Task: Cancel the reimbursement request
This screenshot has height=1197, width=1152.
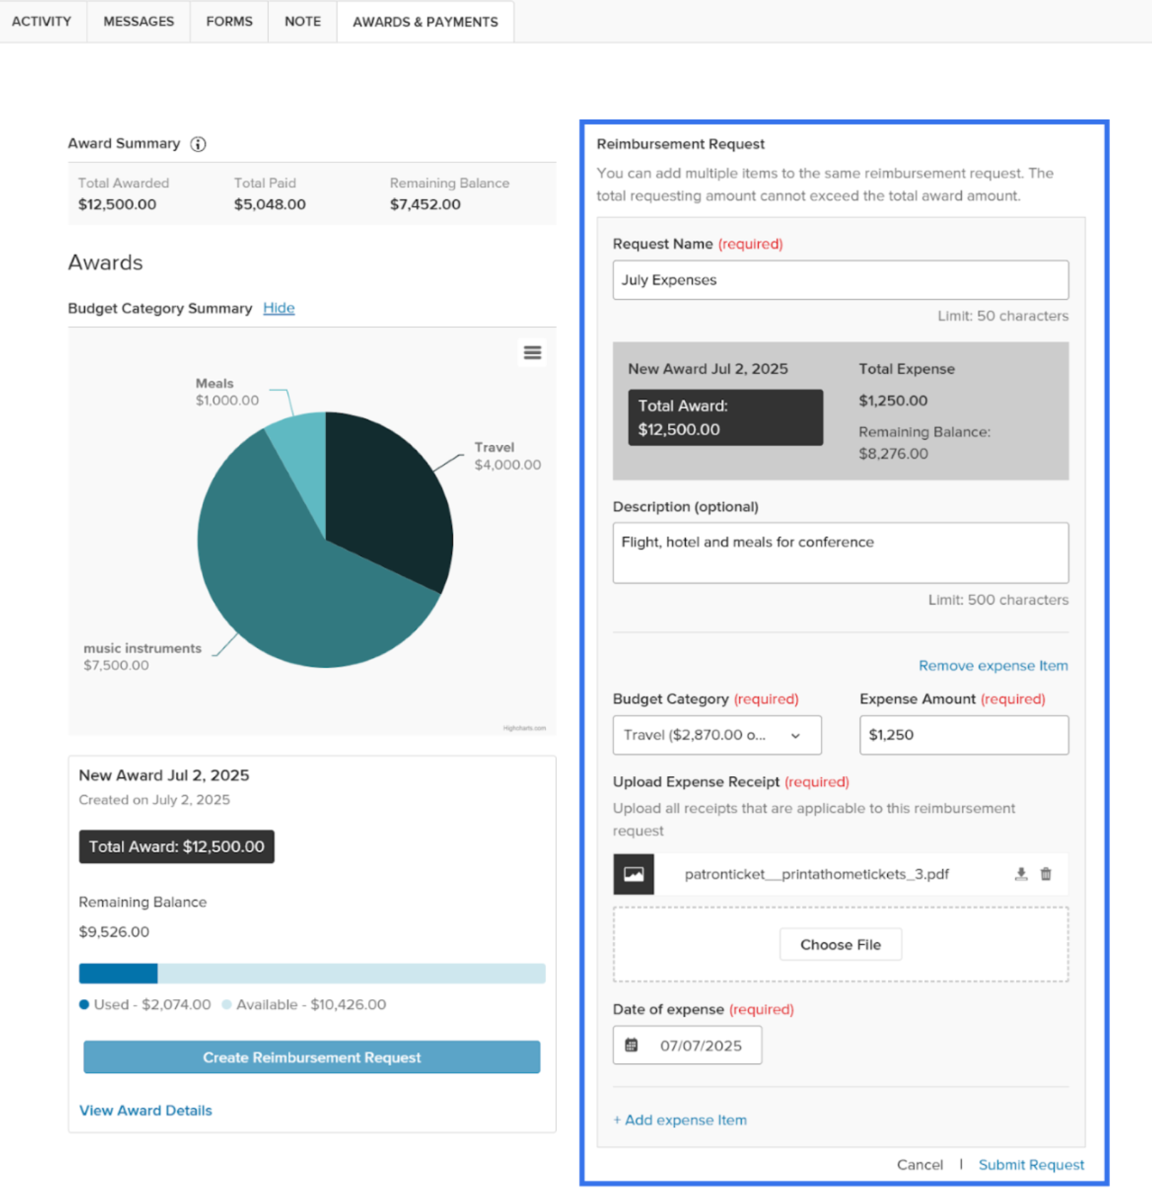Action: pos(919,1164)
